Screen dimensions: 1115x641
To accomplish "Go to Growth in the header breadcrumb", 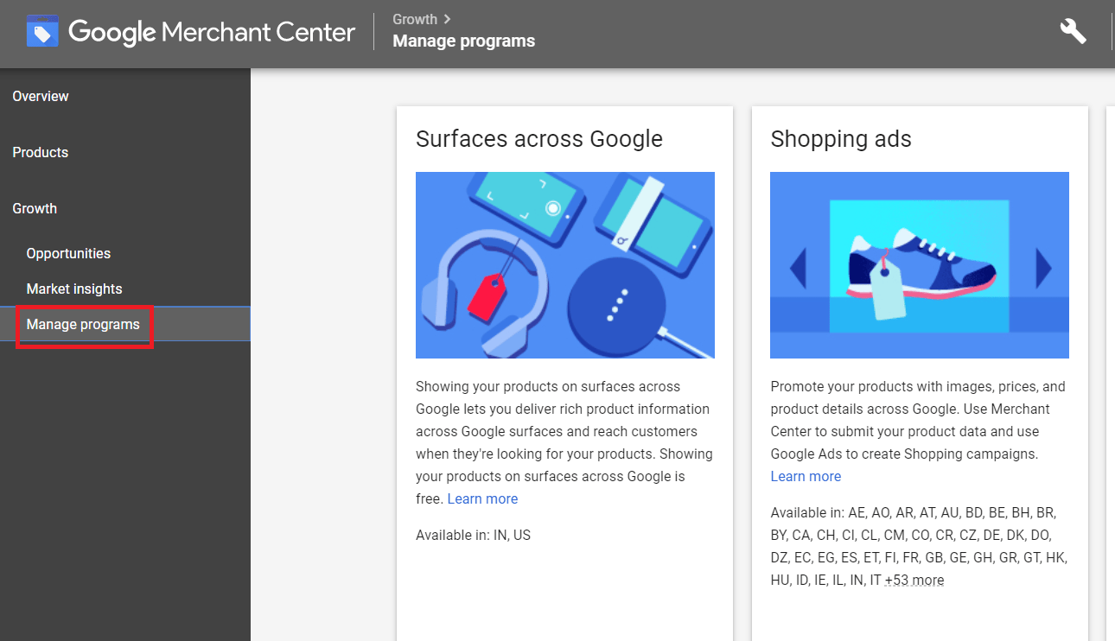I will 415,19.
